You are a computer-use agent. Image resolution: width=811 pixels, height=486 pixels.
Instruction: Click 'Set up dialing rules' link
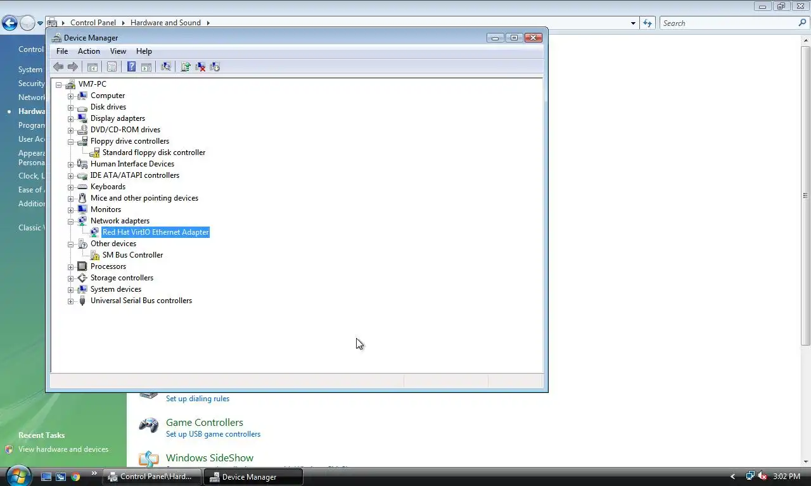pos(198,399)
